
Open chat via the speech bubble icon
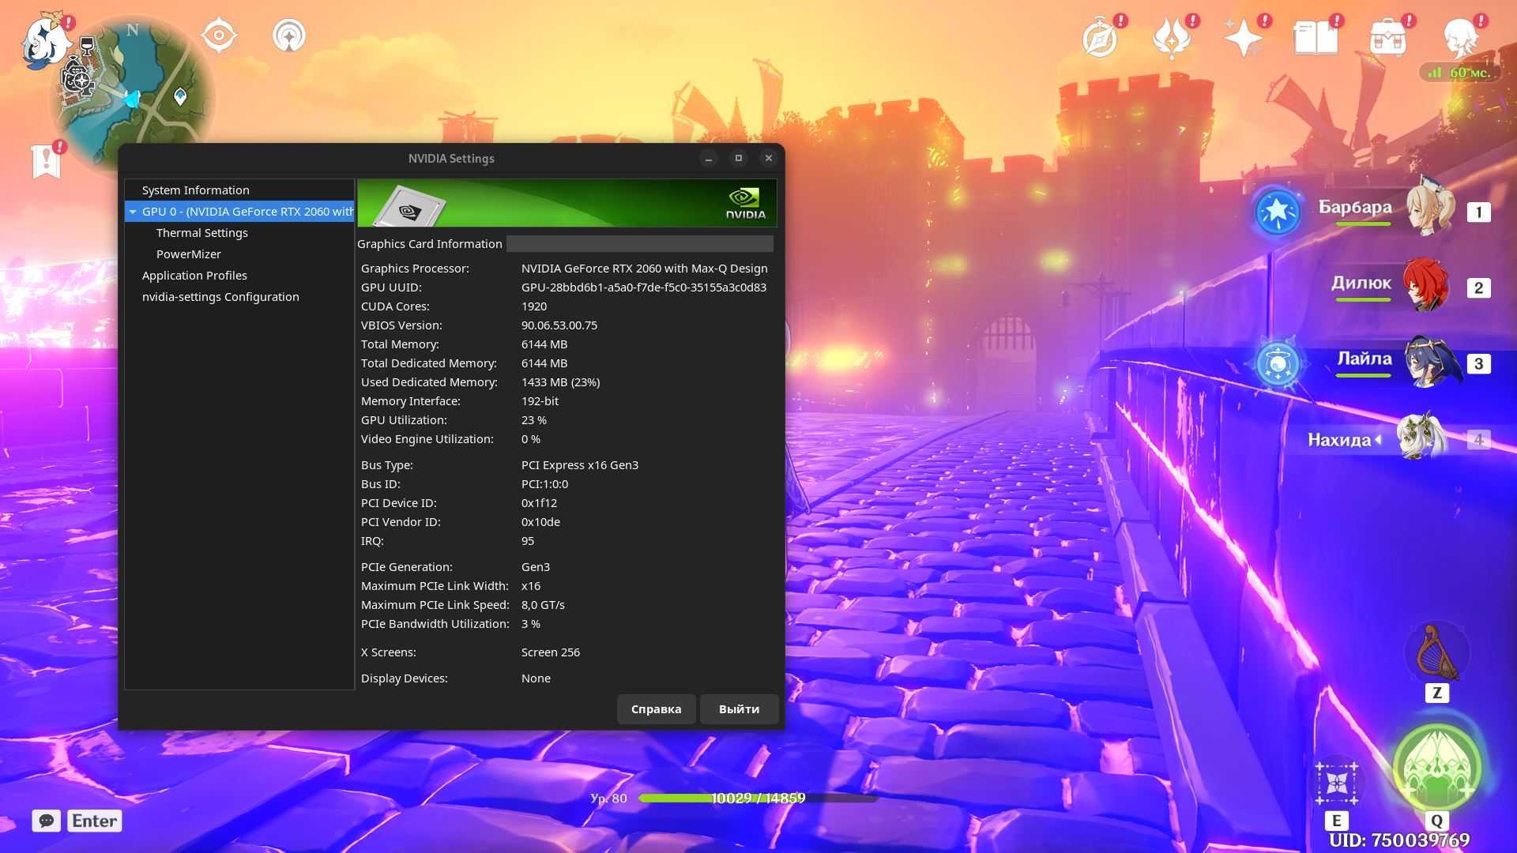(x=46, y=821)
